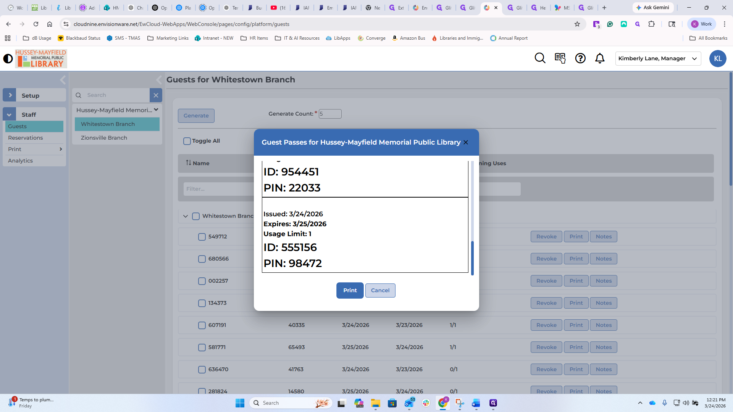Toggle the high contrast mode icon
Viewport: 733px width, 412px height.
pyautogui.click(x=8, y=58)
